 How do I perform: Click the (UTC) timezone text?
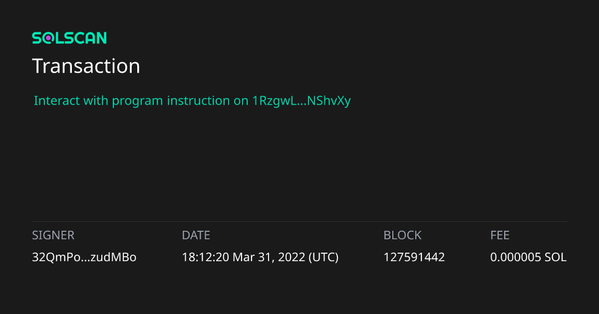[x=323, y=257]
